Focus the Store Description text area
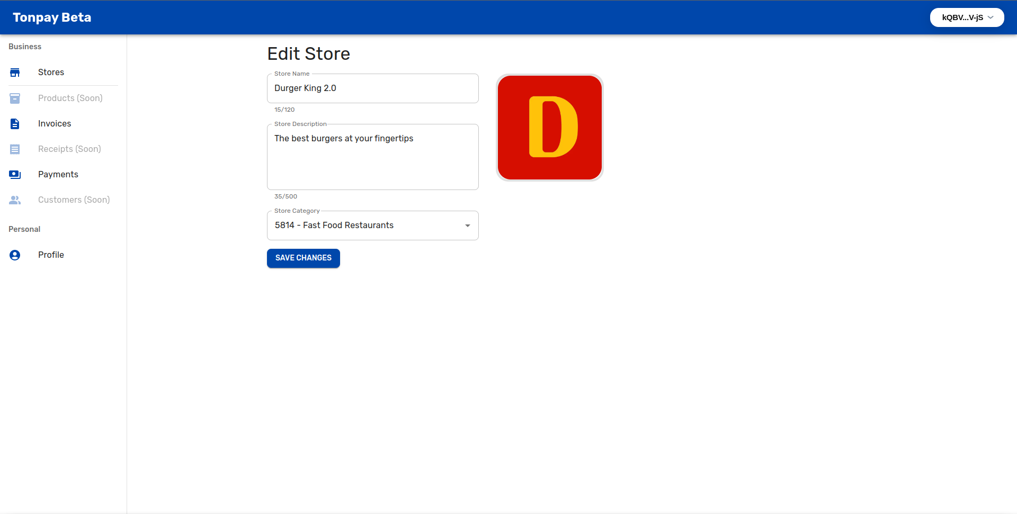1017x514 pixels. [x=372, y=157]
